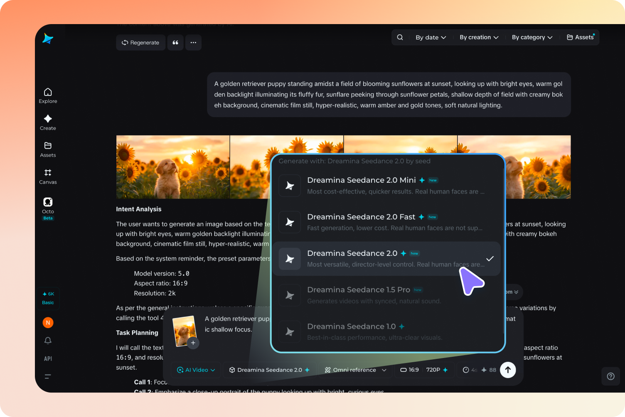Screen dimensions: 625x417
Task: Change the 720P resolution setting
Action: tap(437, 370)
